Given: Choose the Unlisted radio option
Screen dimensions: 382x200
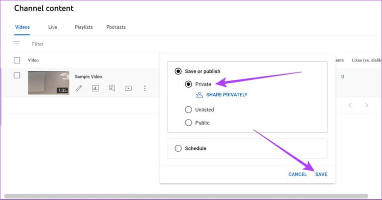Looking at the screenshot, I should tap(189, 110).
